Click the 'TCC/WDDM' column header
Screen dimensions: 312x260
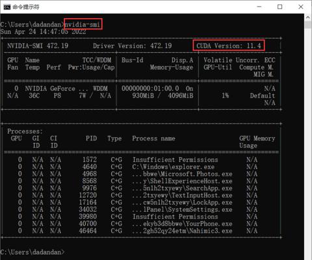click(x=97, y=60)
